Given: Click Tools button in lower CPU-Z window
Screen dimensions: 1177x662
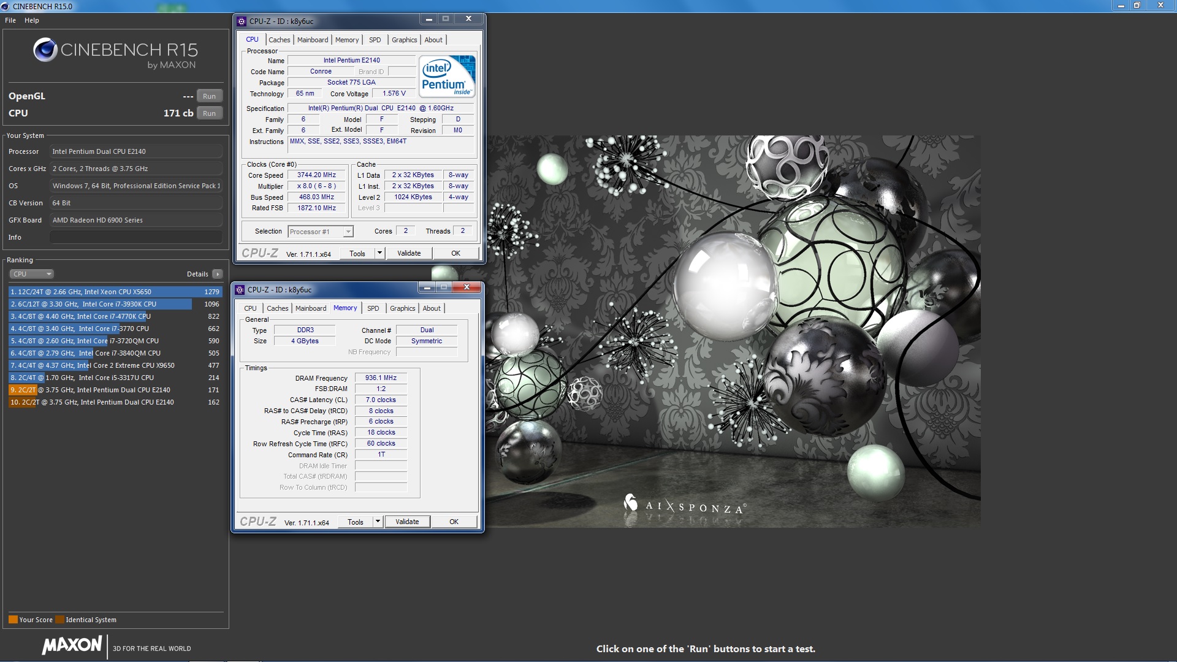Looking at the screenshot, I should coord(356,522).
